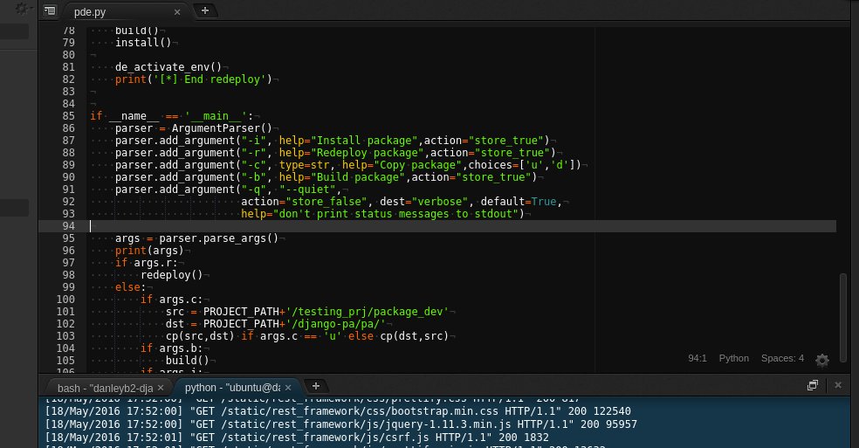Close the bash terminal tab
859x448 pixels.
click(161, 388)
